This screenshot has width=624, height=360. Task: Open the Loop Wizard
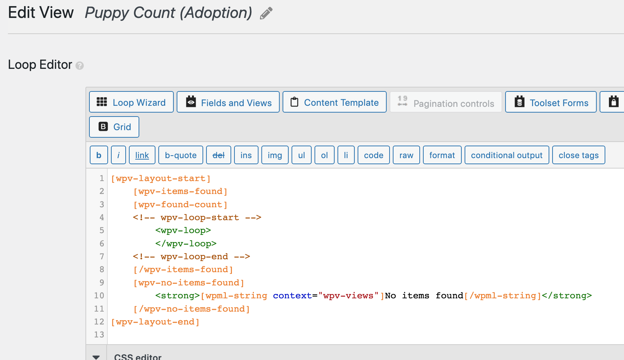click(131, 102)
